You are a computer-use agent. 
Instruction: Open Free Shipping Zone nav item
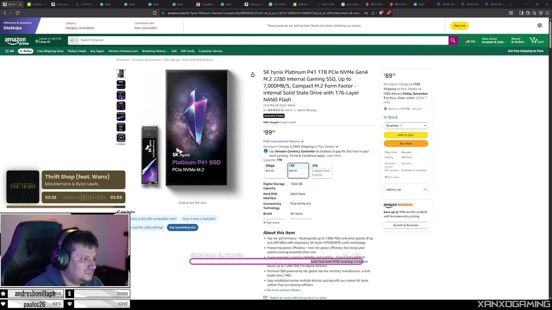(50, 51)
